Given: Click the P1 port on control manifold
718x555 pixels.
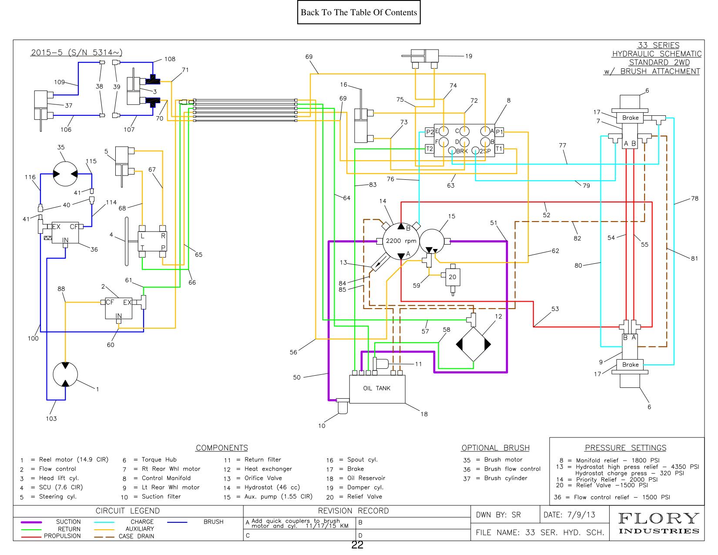Looking at the screenshot, I should (x=500, y=132).
